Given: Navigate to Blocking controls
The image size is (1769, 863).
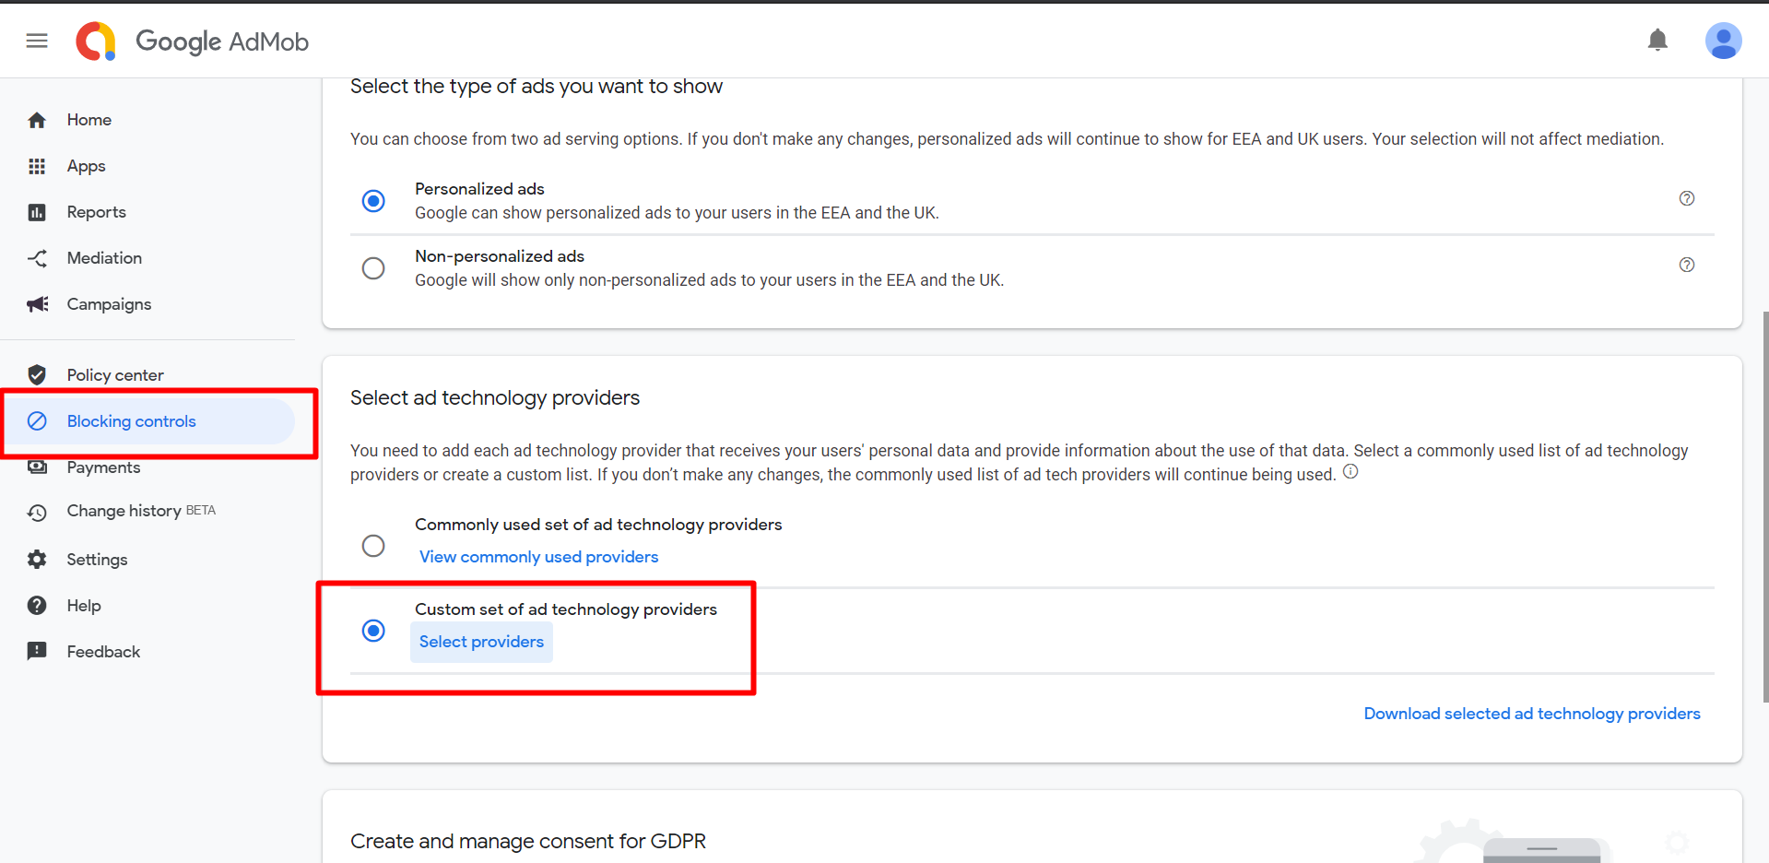Looking at the screenshot, I should pyautogui.click(x=131, y=421).
